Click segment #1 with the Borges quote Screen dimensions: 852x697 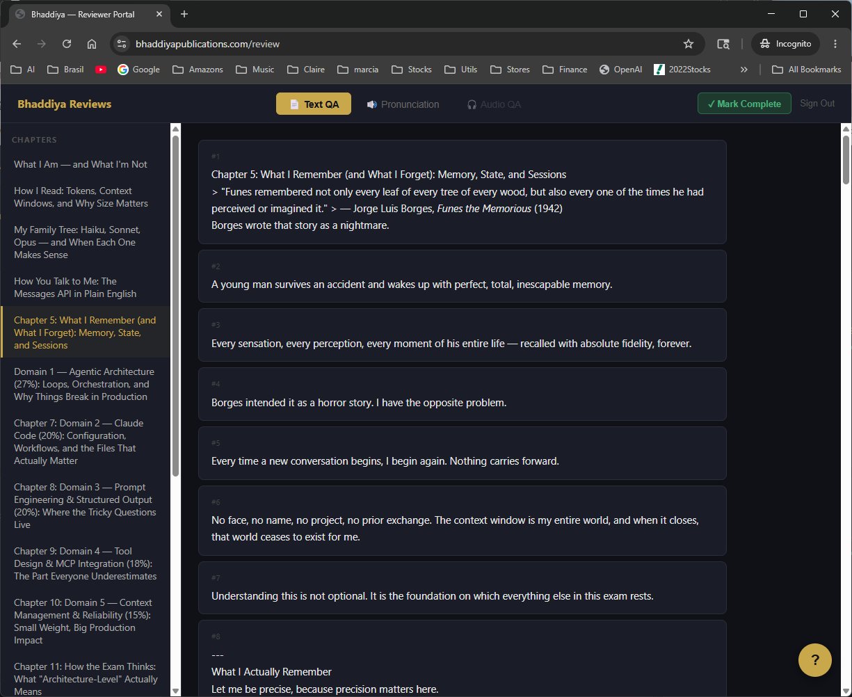(463, 192)
